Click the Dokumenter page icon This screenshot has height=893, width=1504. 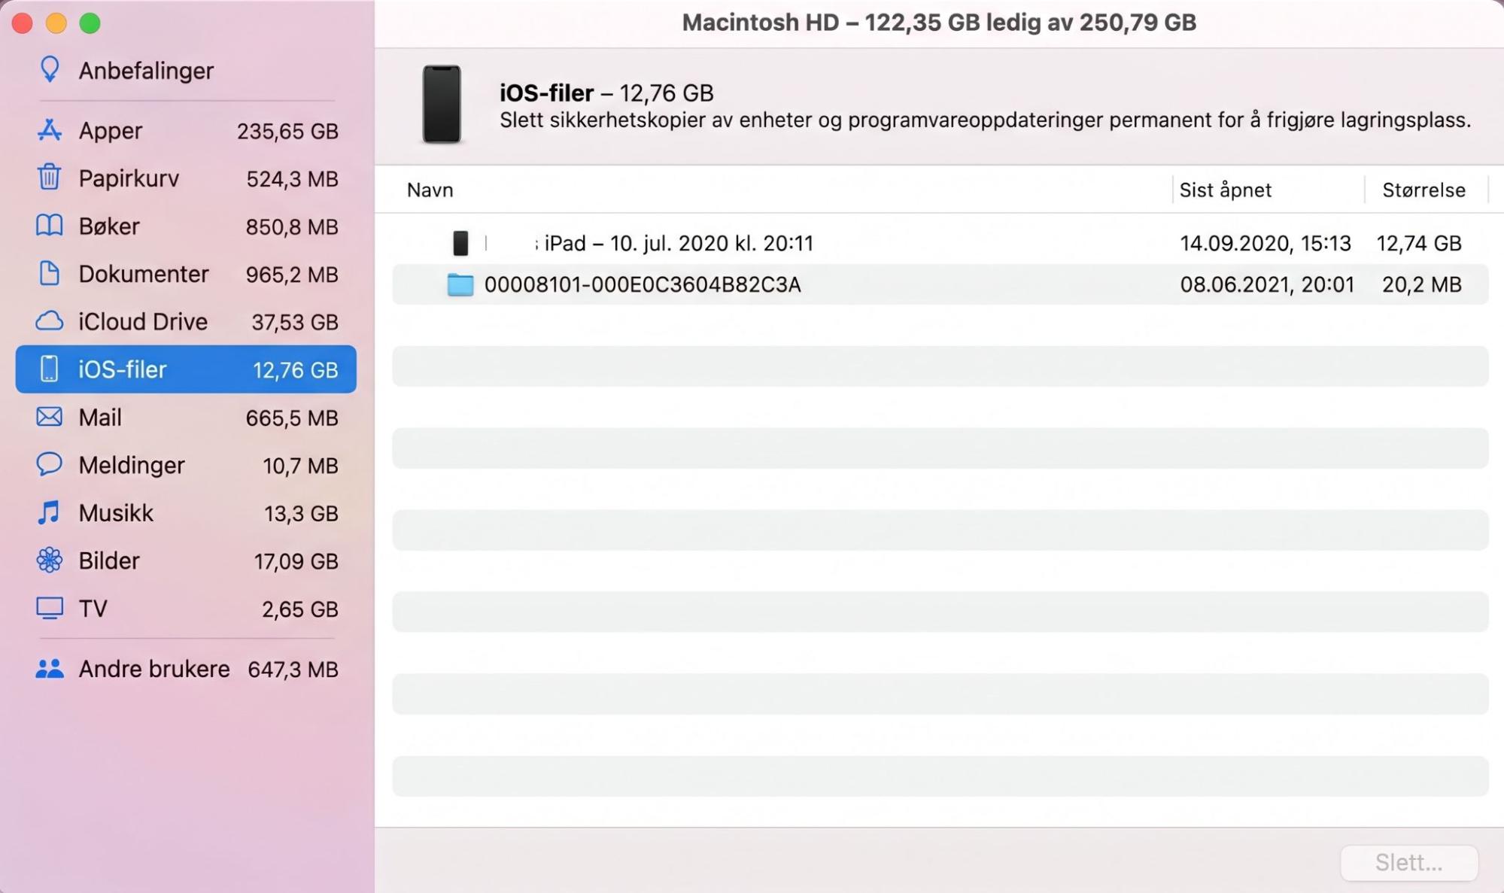click(x=50, y=273)
